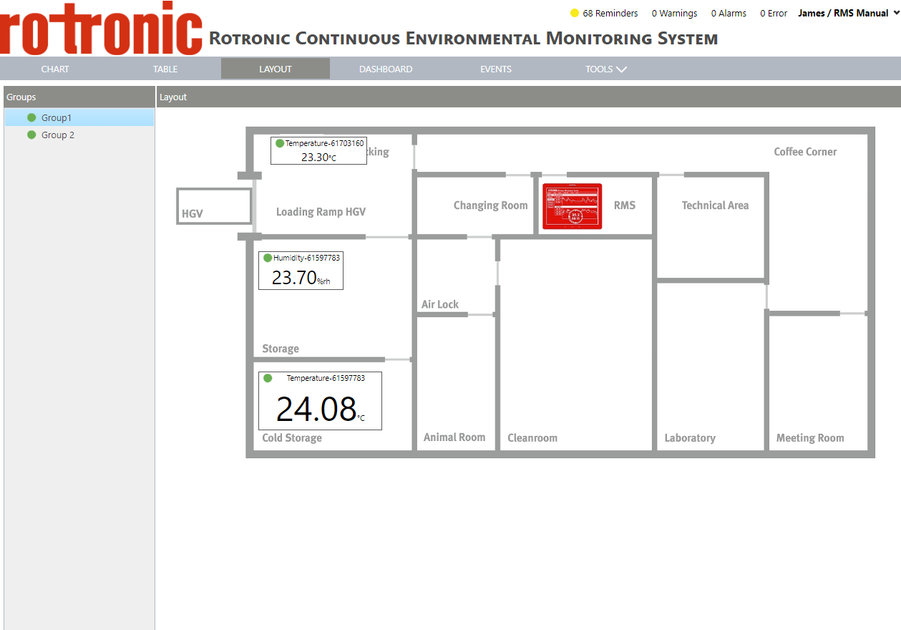The image size is (901, 630).
Task: Click the Meeting Room label
Action: click(x=810, y=438)
